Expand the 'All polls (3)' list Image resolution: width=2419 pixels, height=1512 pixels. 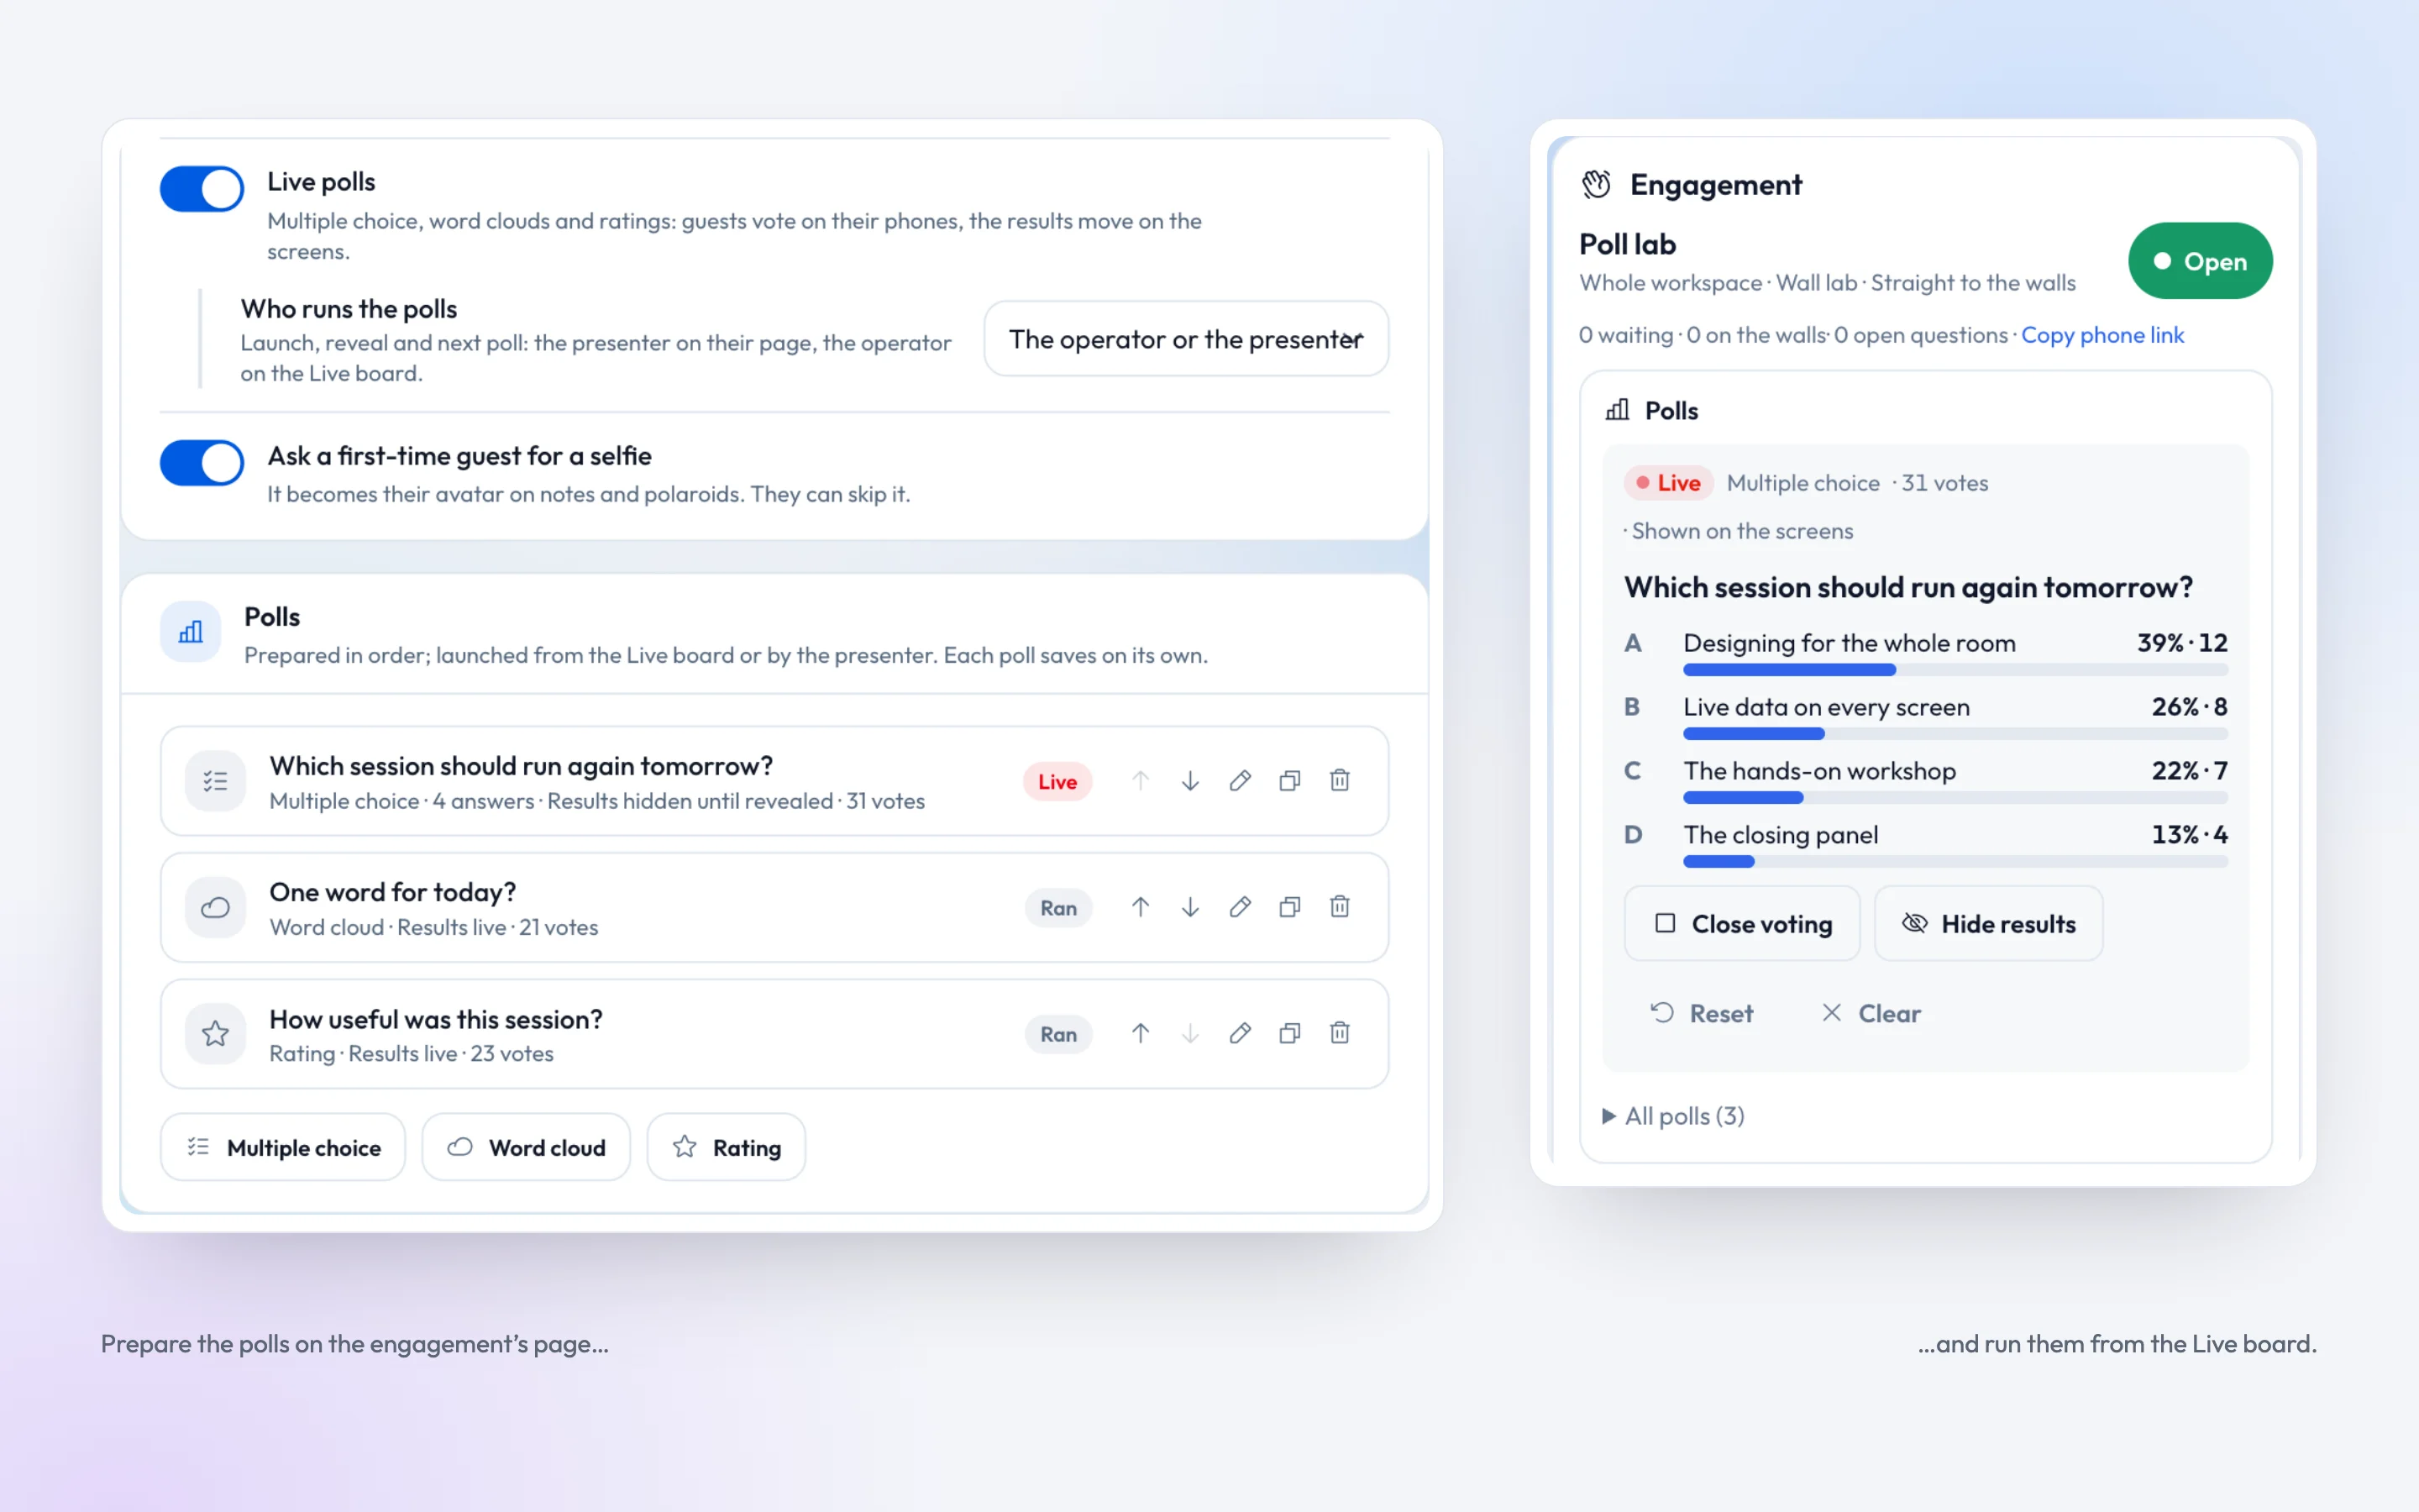pos(1674,1116)
